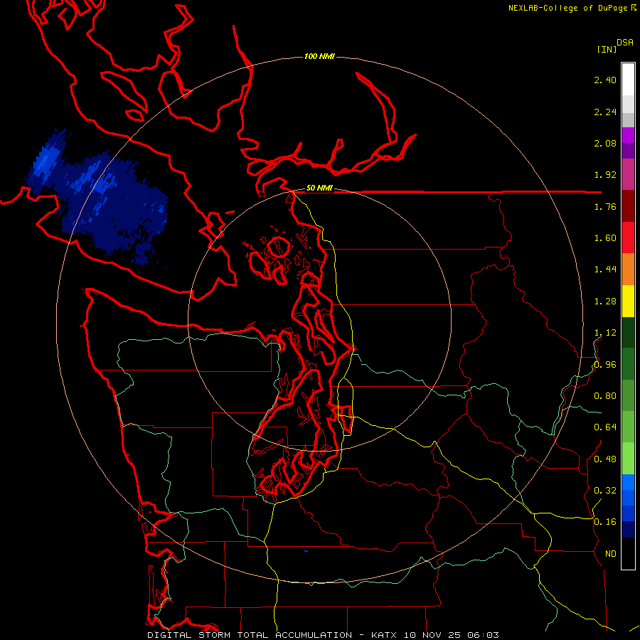Image resolution: width=640 pixels, height=640 pixels.
Task: Click the 10 NOV 25 date text
Action: coord(432,635)
